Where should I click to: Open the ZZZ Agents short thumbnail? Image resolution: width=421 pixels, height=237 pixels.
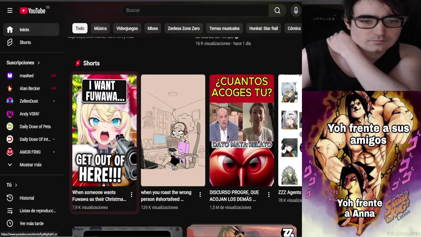point(290,130)
